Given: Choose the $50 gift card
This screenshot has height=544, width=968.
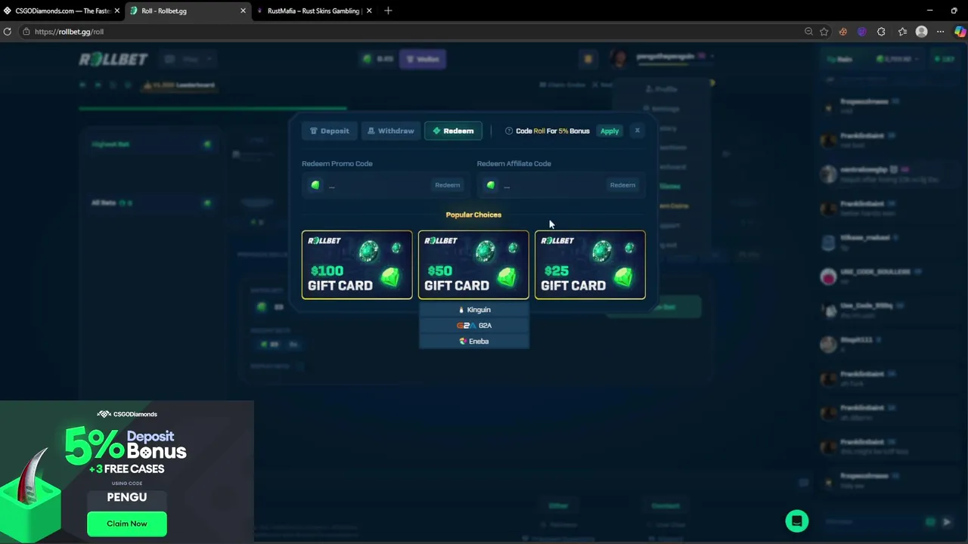Looking at the screenshot, I should [473, 265].
